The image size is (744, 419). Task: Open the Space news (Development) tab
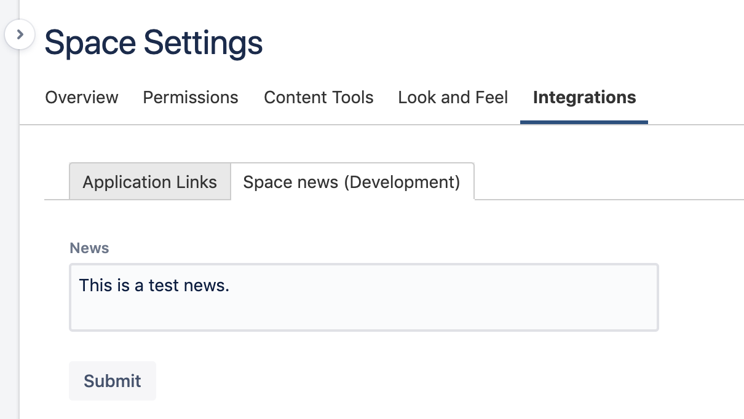pos(352,181)
